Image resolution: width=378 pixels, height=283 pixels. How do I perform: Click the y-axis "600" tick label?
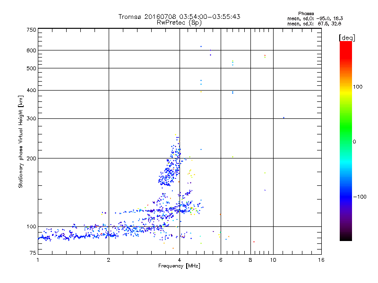pyautogui.click(x=31, y=50)
